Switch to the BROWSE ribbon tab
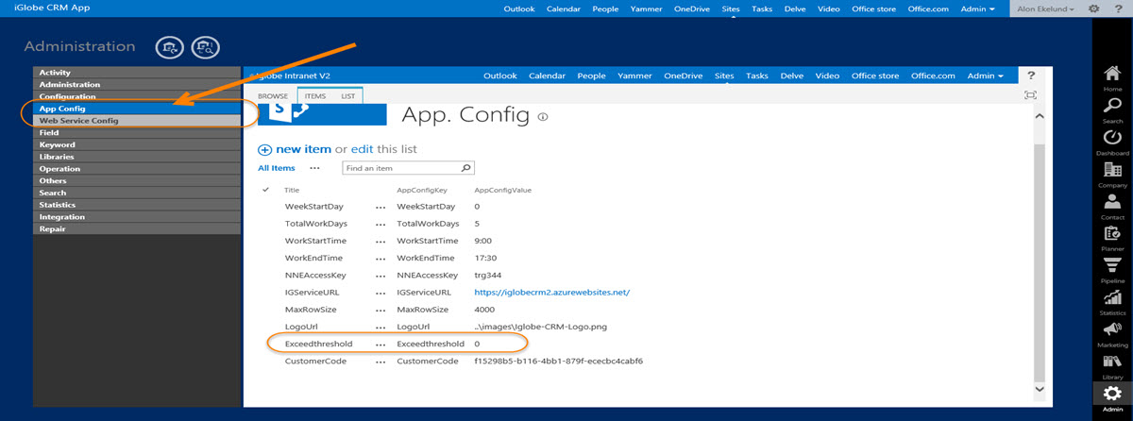 tap(273, 95)
